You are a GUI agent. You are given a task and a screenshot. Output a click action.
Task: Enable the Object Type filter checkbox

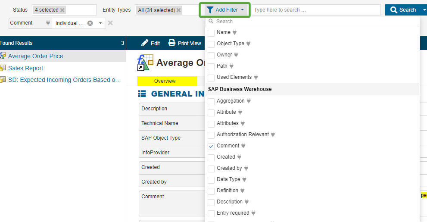pos(211,44)
